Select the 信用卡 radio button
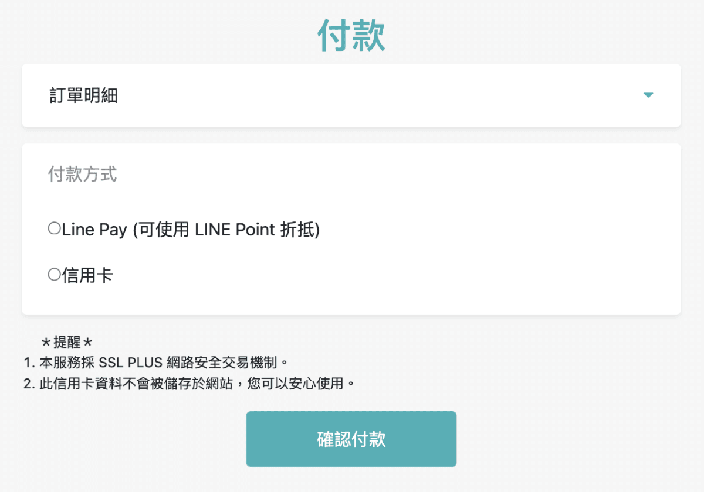Screen dimensions: 704x492 pos(54,274)
